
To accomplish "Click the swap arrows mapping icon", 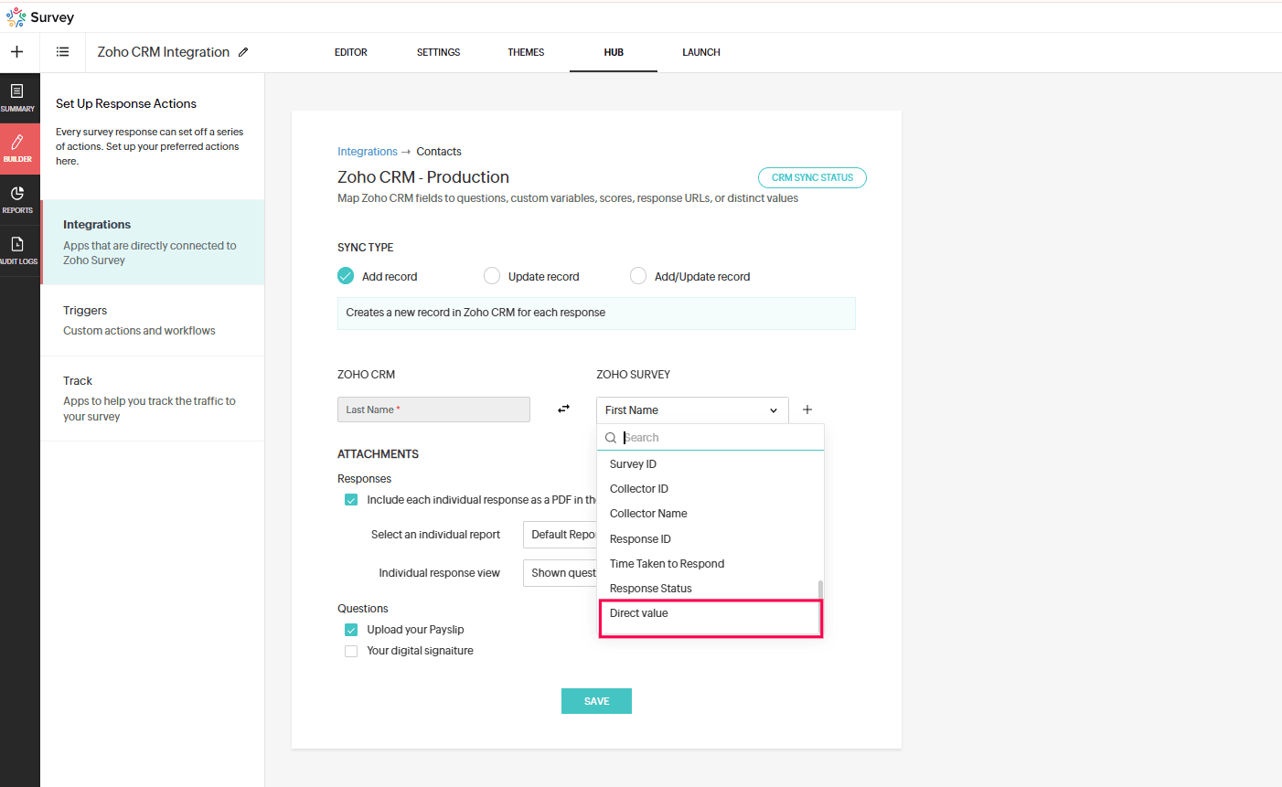I will (563, 409).
